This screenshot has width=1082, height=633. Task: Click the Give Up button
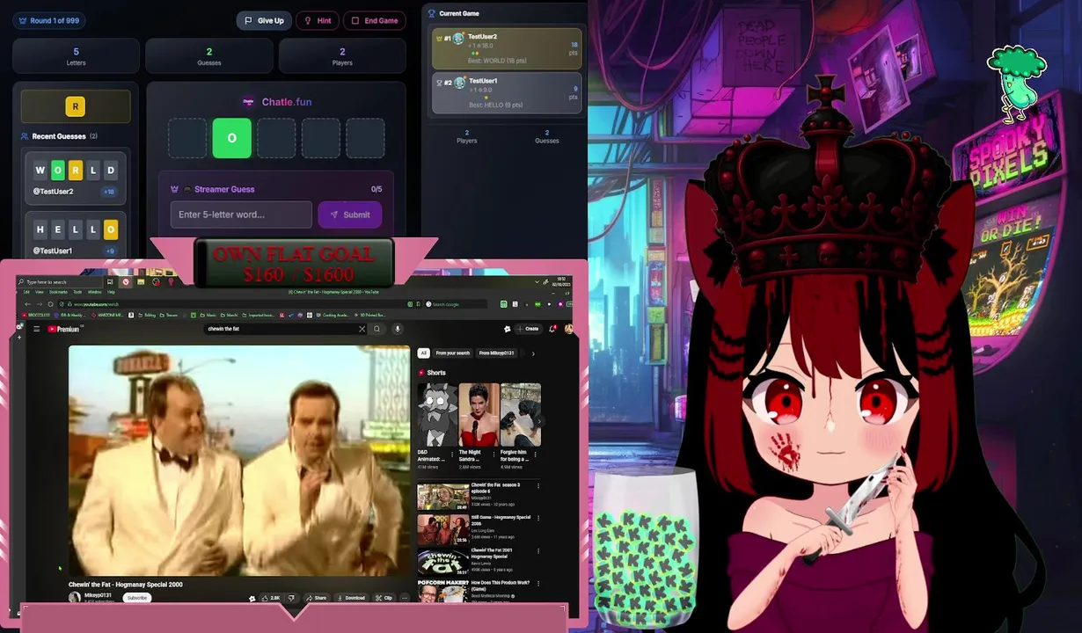coord(264,20)
